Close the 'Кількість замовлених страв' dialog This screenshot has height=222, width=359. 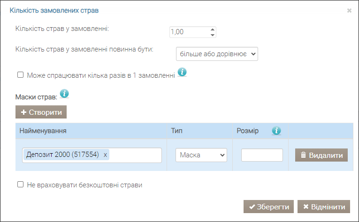349,10
